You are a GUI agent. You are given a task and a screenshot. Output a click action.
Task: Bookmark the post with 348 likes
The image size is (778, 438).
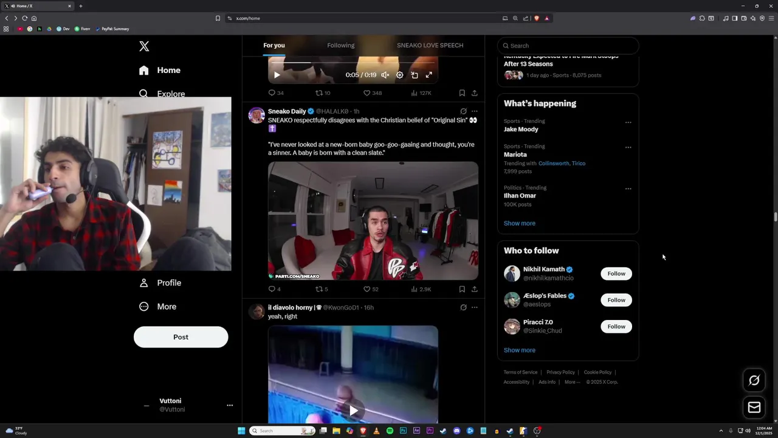pyautogui.click(x=462, y=93)
